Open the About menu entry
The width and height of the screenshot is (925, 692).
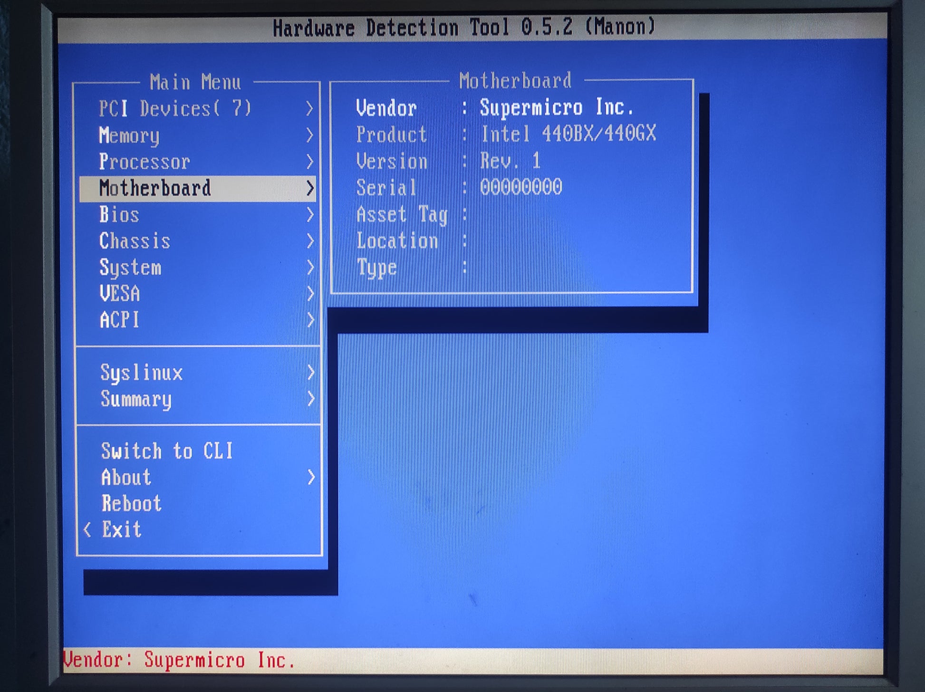tap(126, 477)
